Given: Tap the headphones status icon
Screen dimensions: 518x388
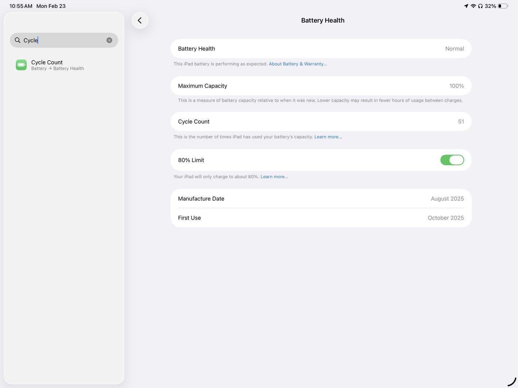Looking at the screenshot, I should pos(480,6).
